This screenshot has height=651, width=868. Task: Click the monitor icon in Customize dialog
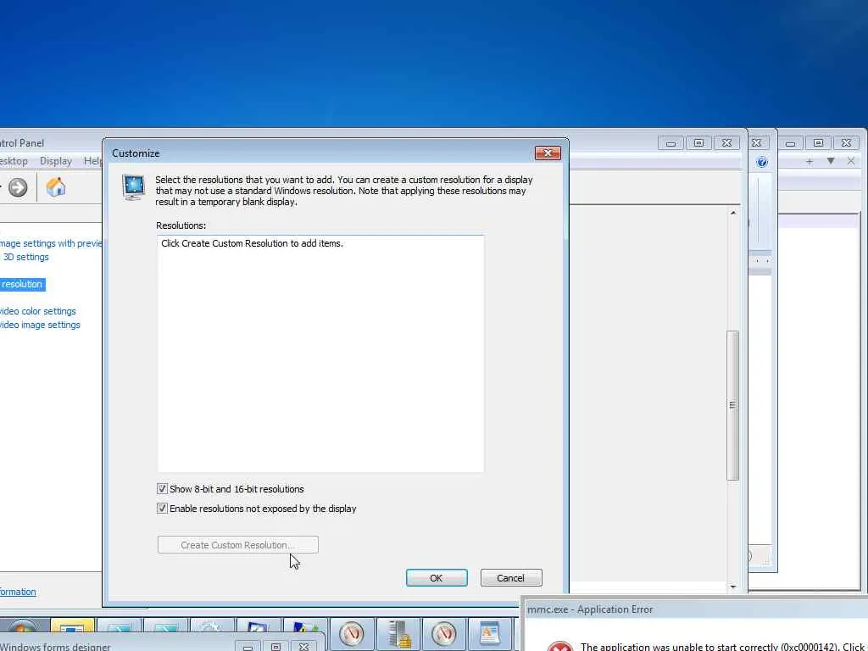pos(133,186)
